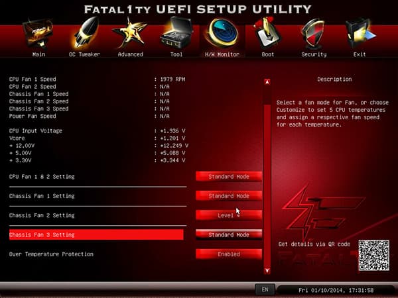Click the + 12.00V label
Viewport: 398px width, 298px height.
(22, 146)
